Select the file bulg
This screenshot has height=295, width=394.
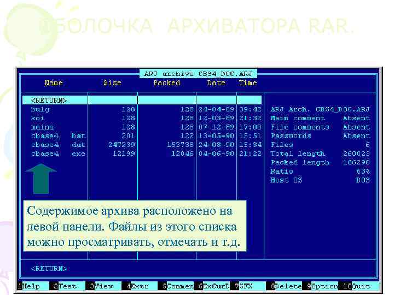pyautogui.click(x=40, y=110)
